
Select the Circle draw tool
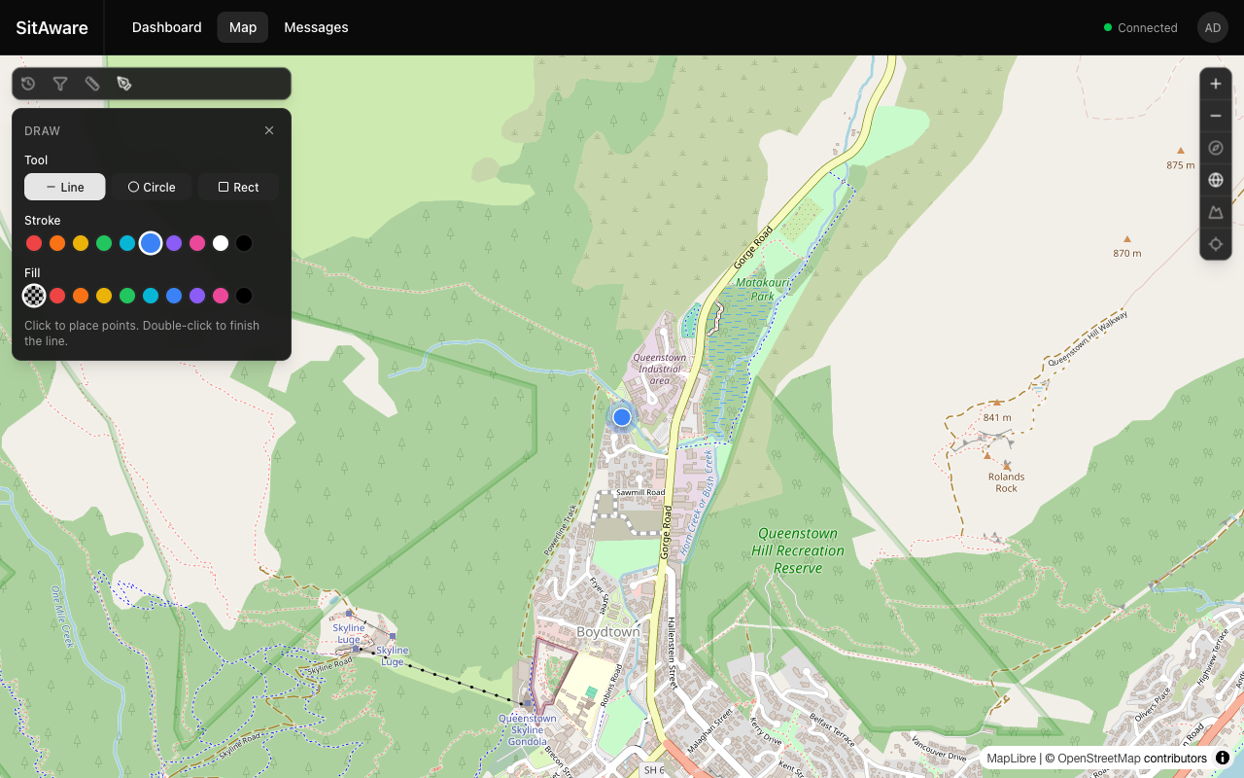[x=151, y=186]
